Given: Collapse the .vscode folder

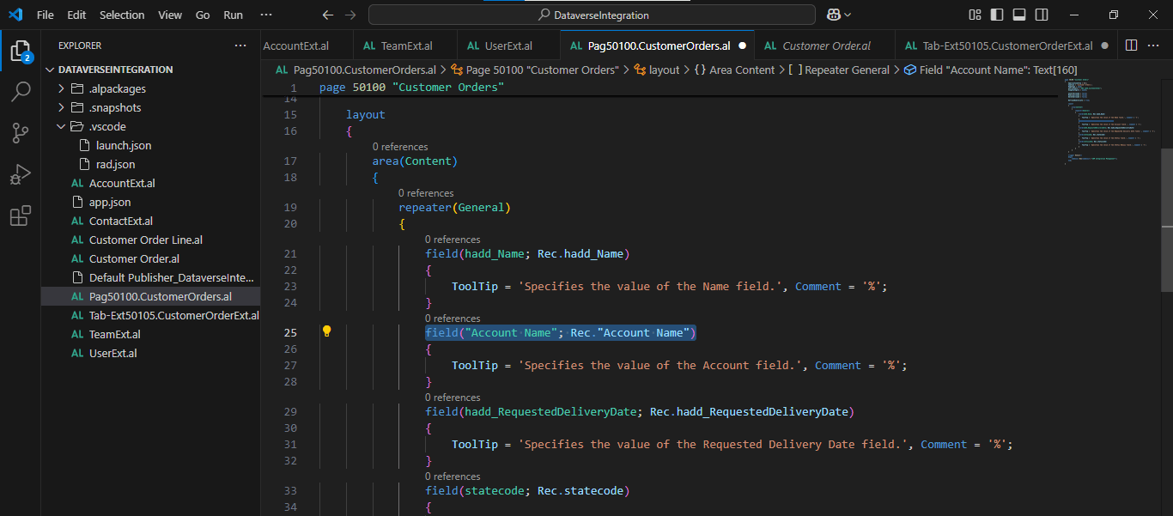Looking at the screenshot, I should click(x=61, y=126).
